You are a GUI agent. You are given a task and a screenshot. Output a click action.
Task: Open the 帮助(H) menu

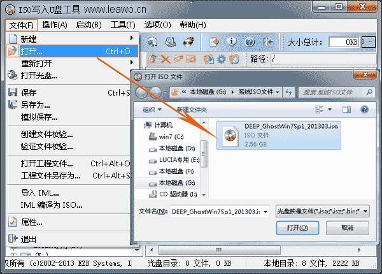coord(193,25)
